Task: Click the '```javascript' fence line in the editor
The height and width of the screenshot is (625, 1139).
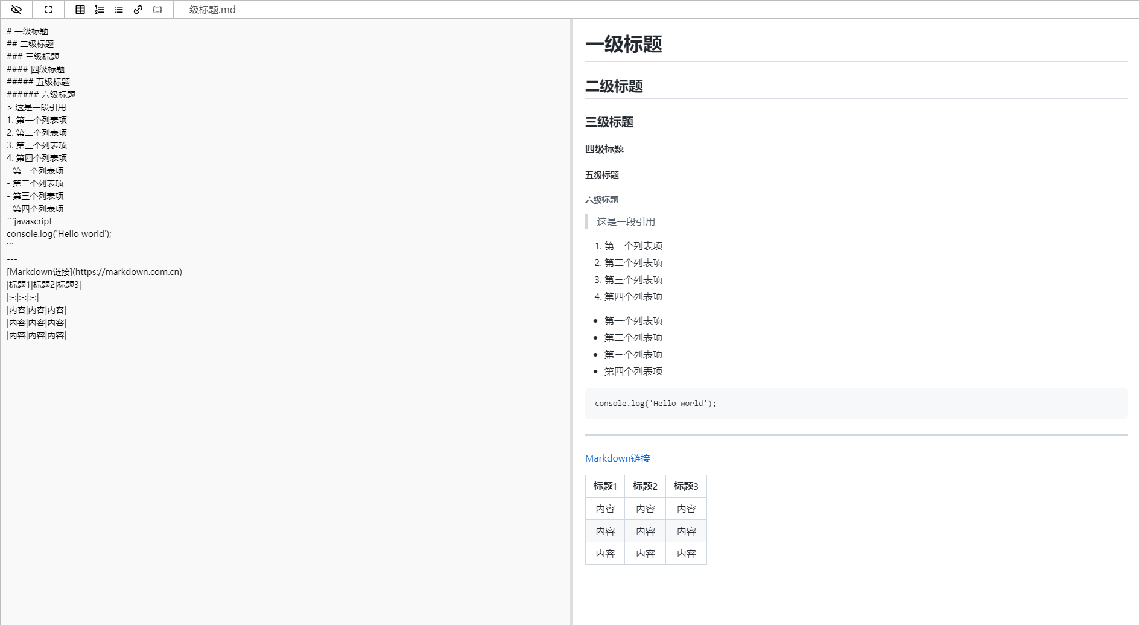Action: (30, 221)
